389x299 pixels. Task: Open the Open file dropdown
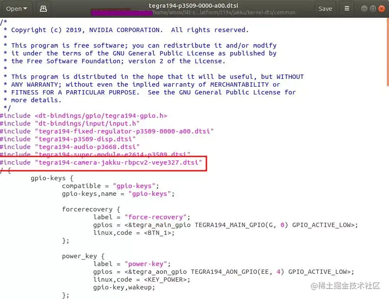[17, 9]
